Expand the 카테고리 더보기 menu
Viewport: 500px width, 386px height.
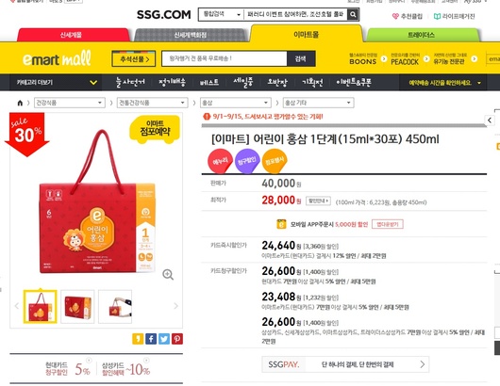pyautogui.click(x=56, y=83)
